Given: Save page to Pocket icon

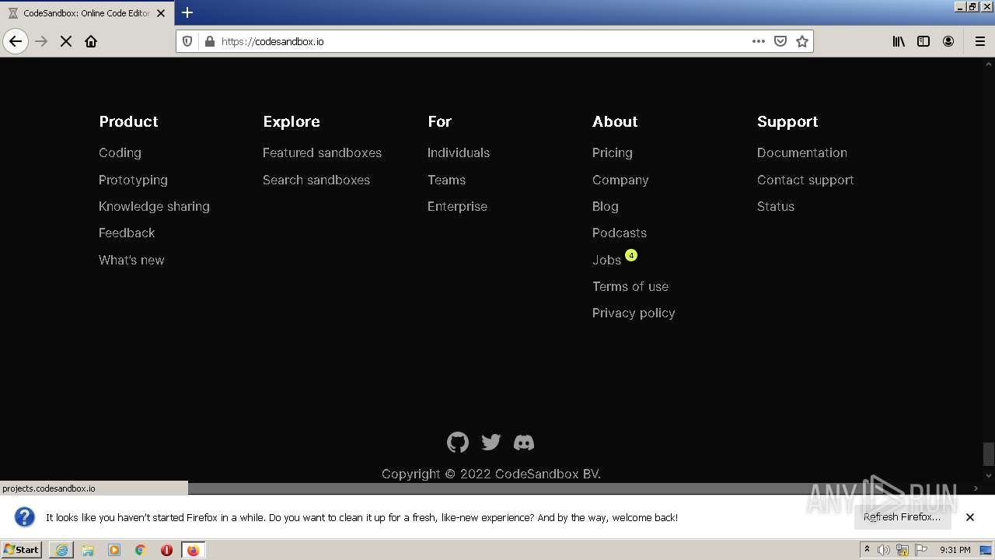Looking at the screenshot, I should coord(780,41).
